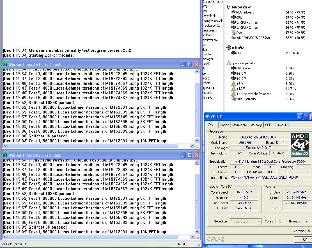
Task: Click Worker thread #2 horizontal scroll left arrow
Action: pos(5,237)
